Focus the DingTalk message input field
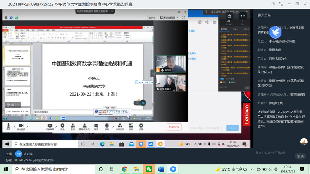This screenshot has width=310, height=174. click(207, 128)
